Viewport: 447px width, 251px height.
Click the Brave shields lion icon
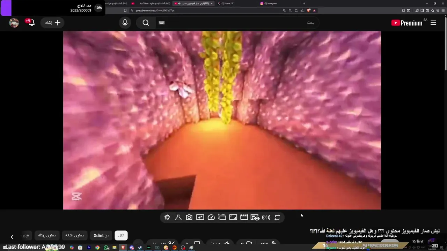[309, 10]
